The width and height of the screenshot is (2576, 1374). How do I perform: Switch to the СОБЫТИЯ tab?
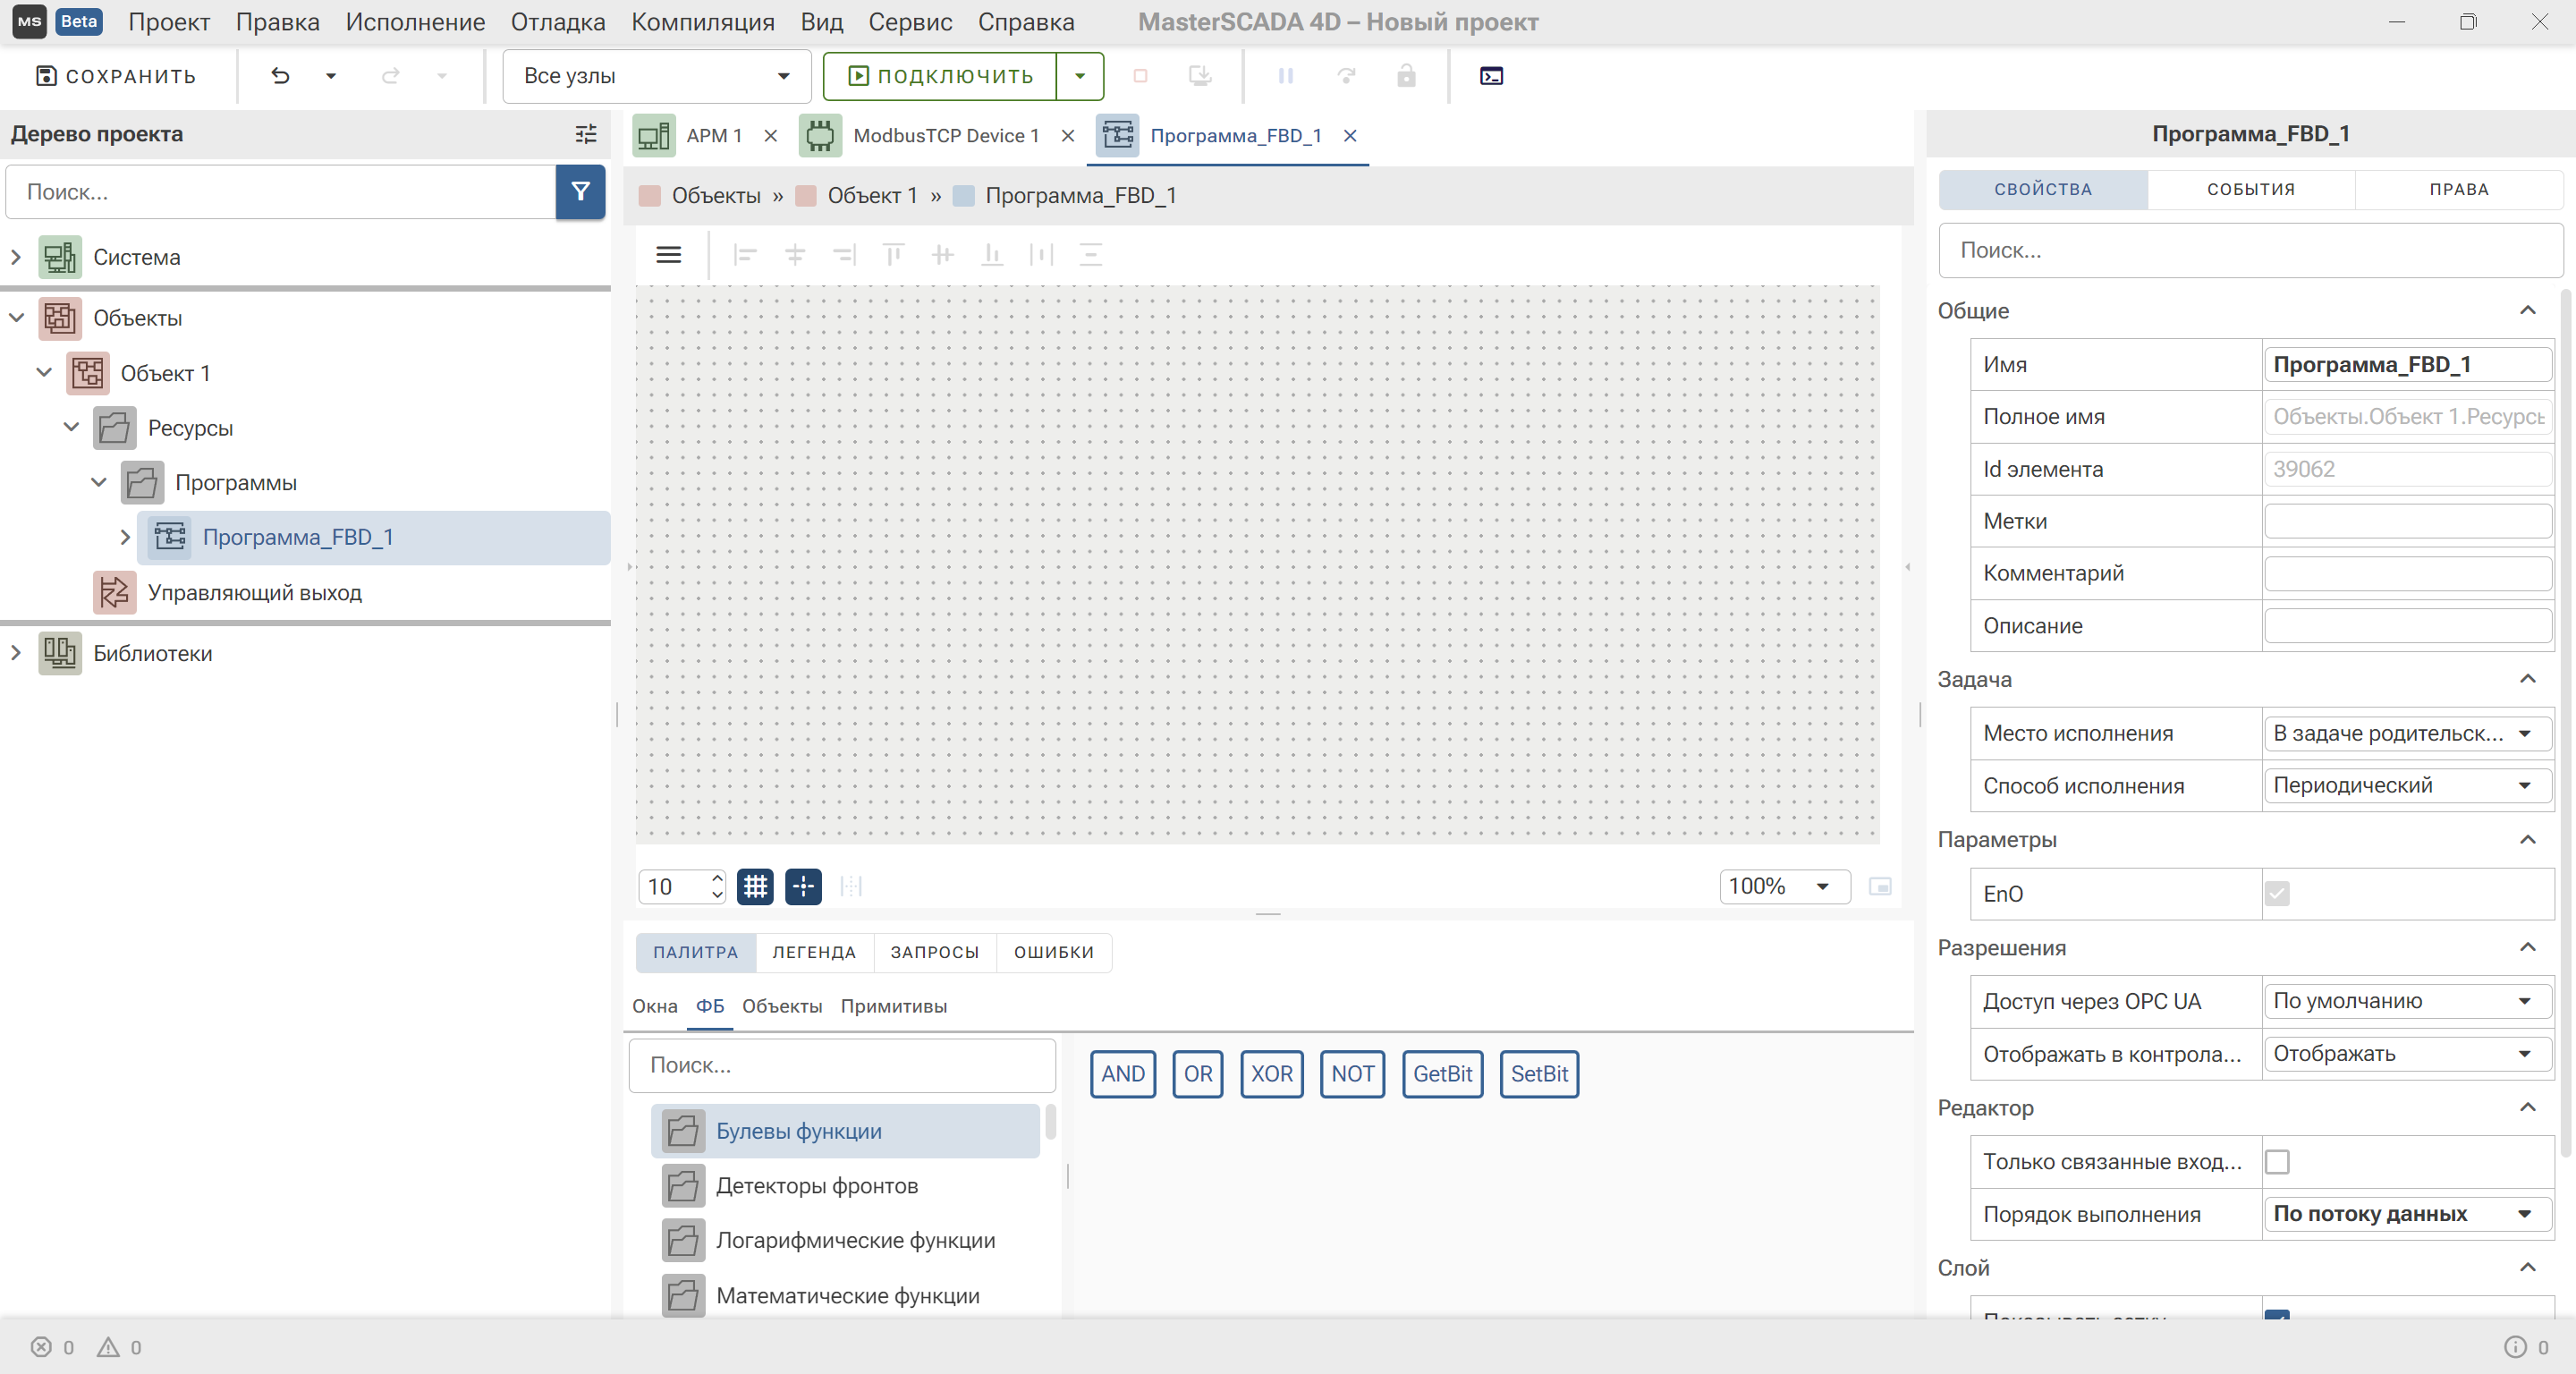[x=2250, y=189]
